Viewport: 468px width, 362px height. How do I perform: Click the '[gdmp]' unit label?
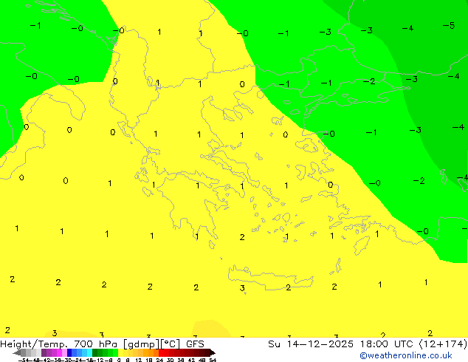(x=142, y=344)
